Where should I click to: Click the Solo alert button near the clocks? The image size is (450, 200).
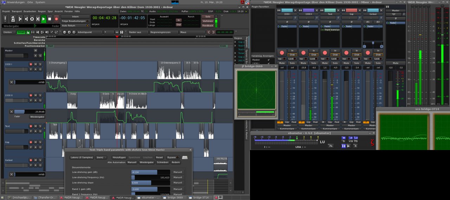(208, 17)
